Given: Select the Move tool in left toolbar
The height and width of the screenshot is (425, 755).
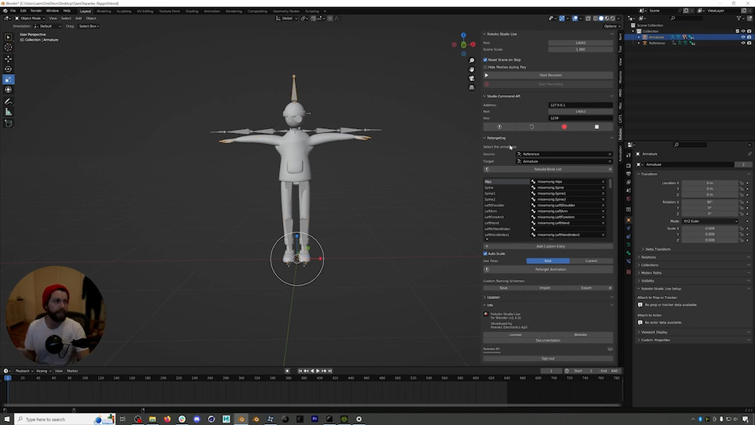Looking at the screenshot, I should [x=8, y=59].
